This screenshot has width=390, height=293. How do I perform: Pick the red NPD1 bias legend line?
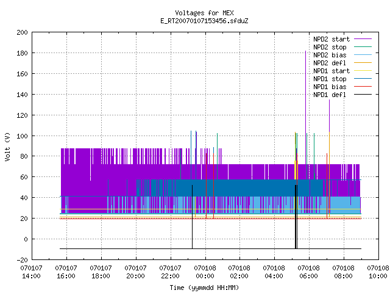coord(363,87)
